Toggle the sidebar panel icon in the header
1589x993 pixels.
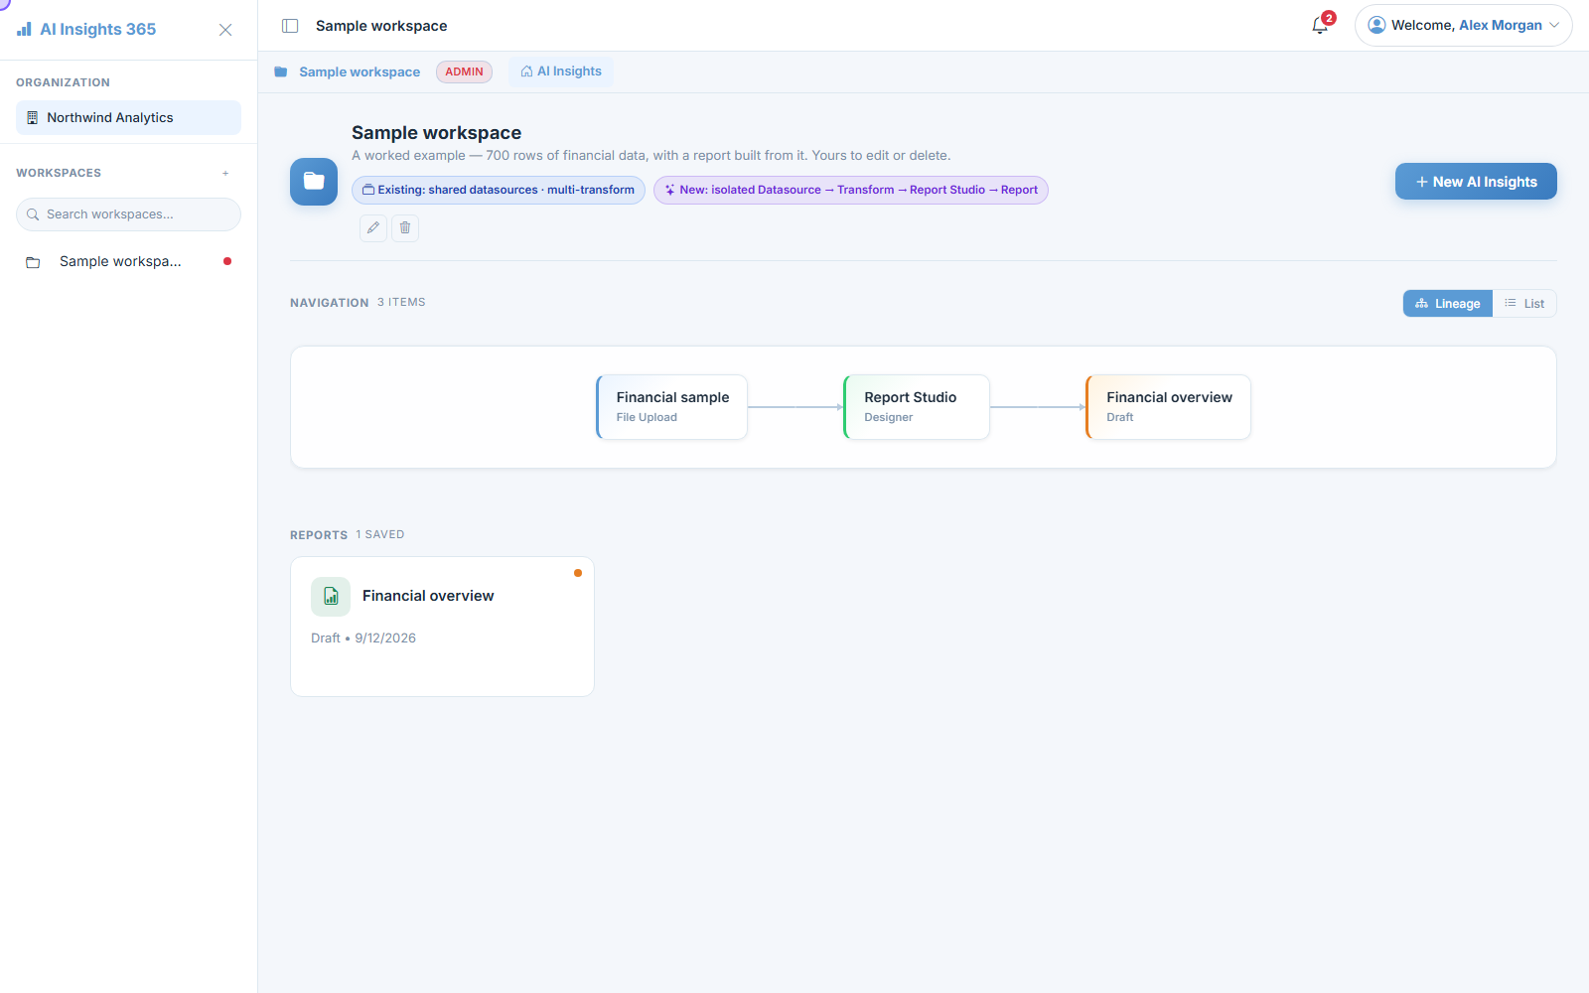[x=290, y=26]
